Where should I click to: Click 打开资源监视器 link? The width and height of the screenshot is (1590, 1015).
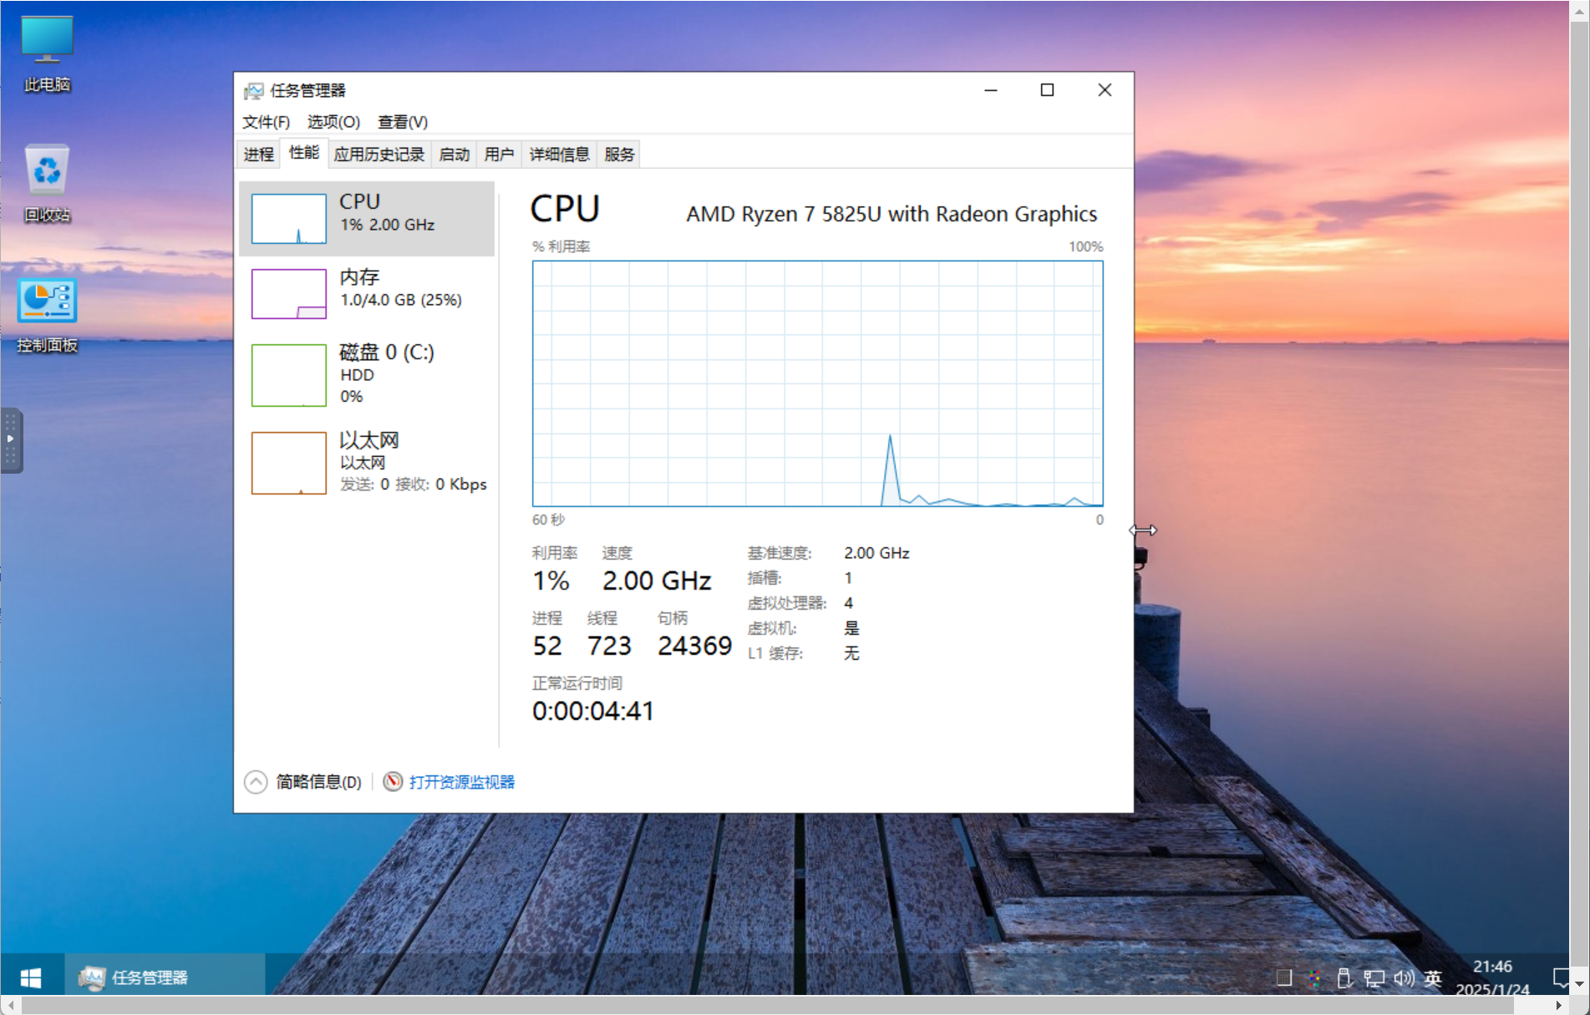462,782
